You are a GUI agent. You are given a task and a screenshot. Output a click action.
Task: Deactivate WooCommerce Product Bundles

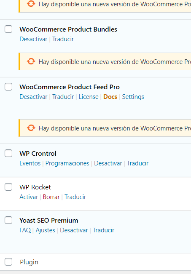pos(33,39)
